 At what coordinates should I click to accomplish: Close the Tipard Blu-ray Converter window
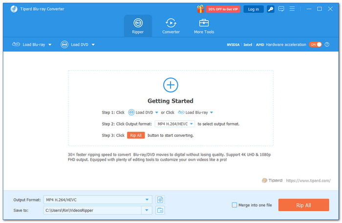[330, 9]
